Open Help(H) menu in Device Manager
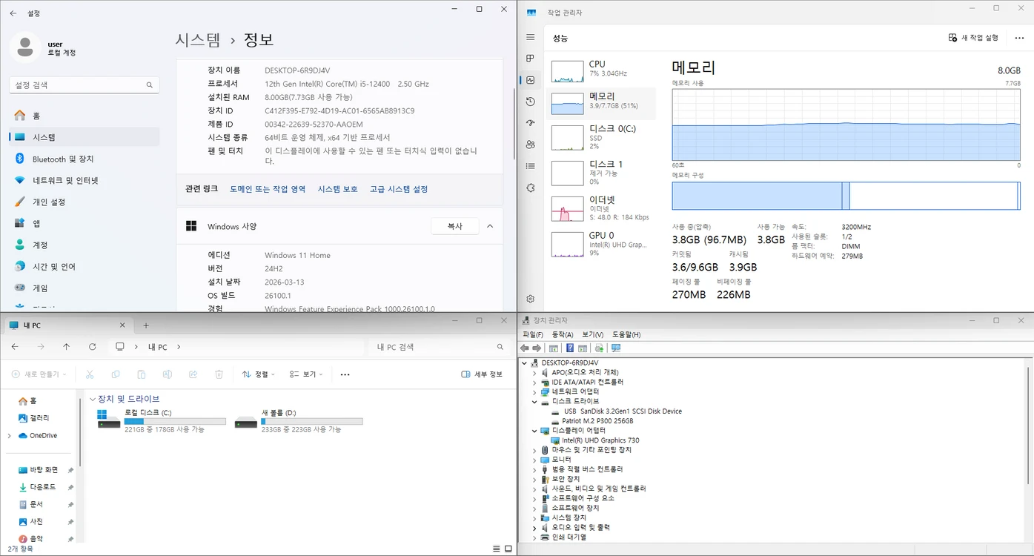The height and width of the screenshot is (556, 1034). (626, 334)
